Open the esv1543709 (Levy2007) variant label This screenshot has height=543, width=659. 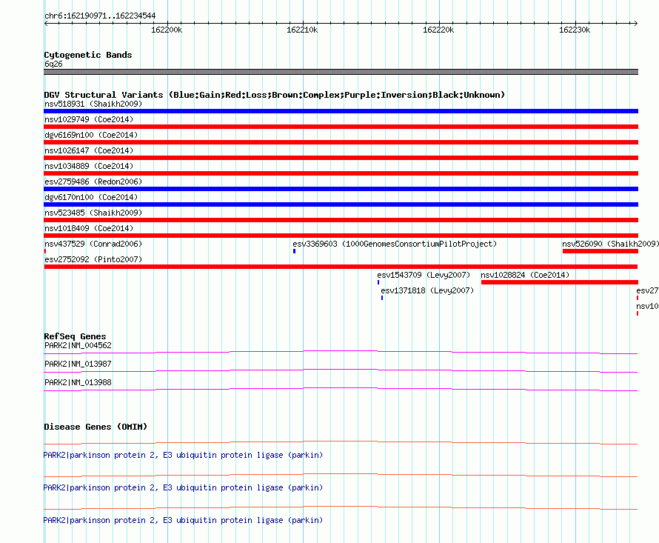pyautogui.click(x=424, y=275)
